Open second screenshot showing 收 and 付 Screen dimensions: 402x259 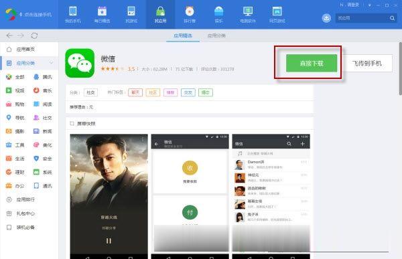(x=190, y=196)
